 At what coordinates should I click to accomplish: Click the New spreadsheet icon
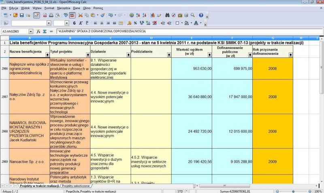[x=6, y=15]
